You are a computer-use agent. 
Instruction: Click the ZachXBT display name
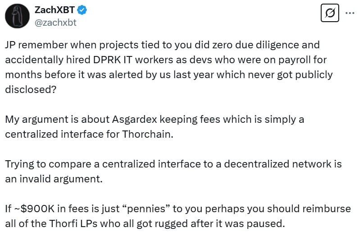click(54, 9)
